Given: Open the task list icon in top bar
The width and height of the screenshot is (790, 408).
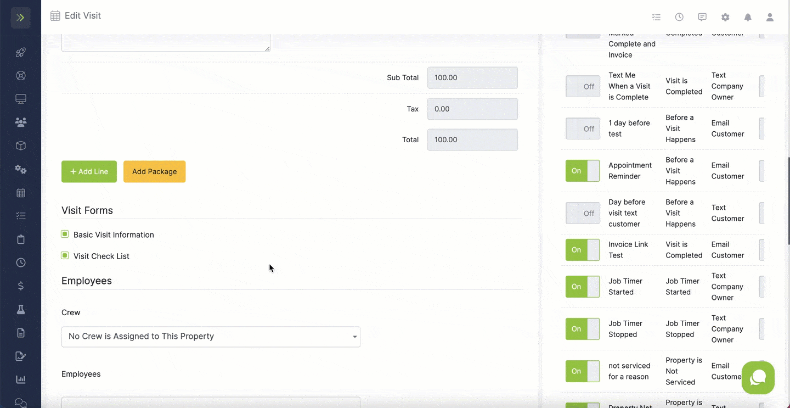Looking at the screenshot, I should [x=656, y=17].
